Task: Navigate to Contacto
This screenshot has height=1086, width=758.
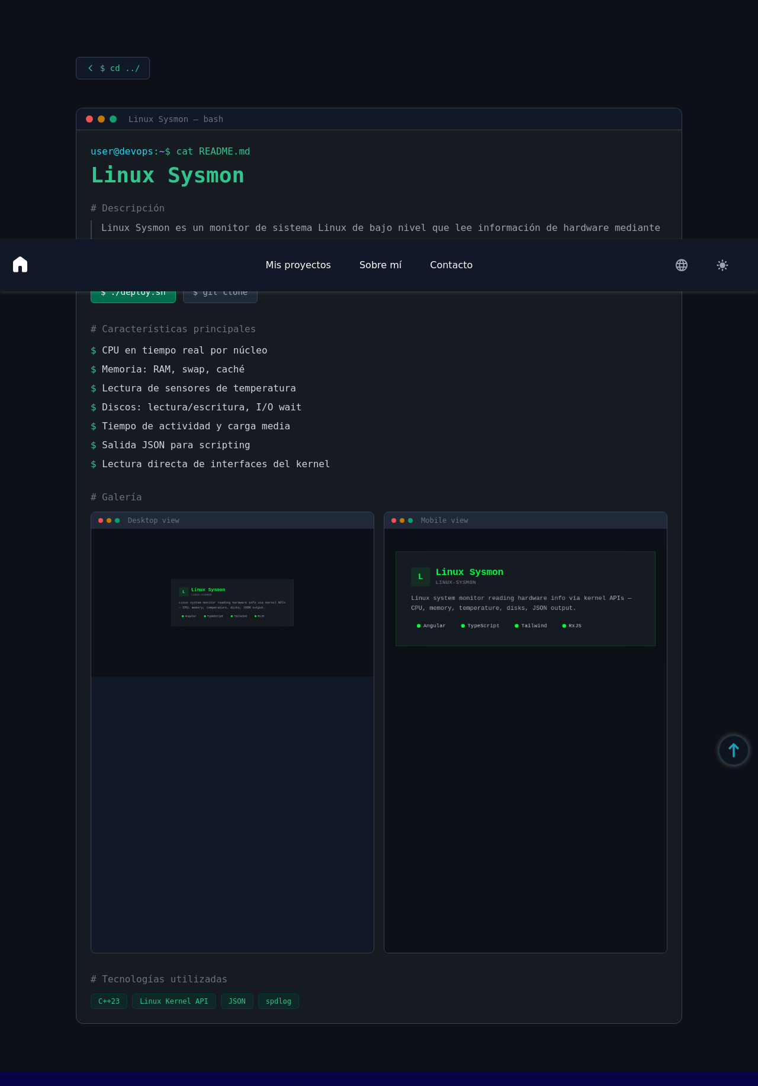Action: (x=451, y=265)
